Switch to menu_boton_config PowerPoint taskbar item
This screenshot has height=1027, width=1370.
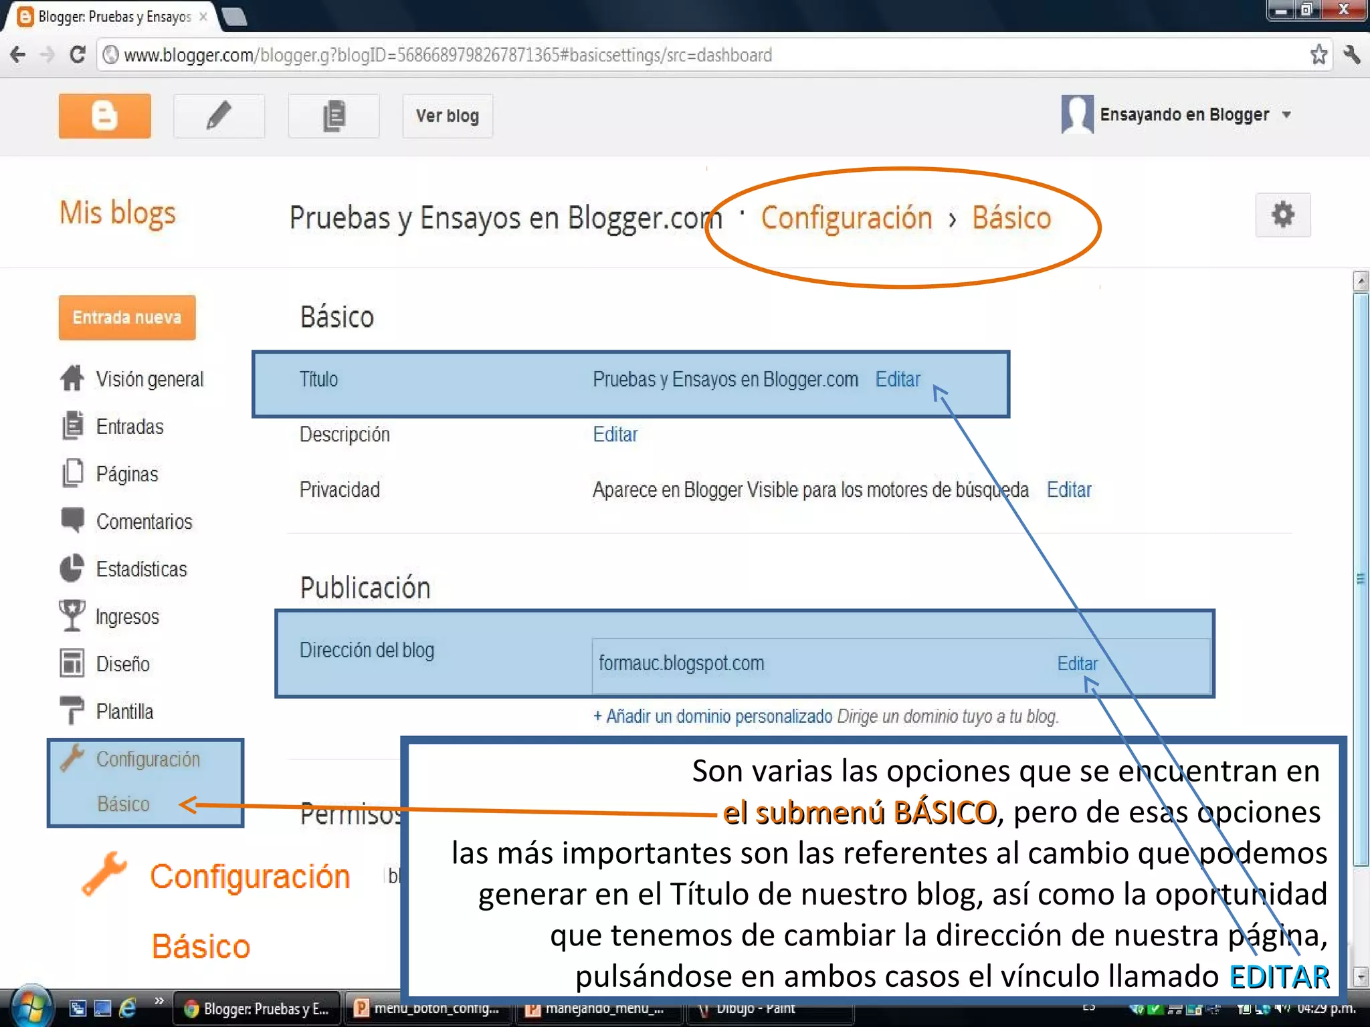coord(428,1010)
